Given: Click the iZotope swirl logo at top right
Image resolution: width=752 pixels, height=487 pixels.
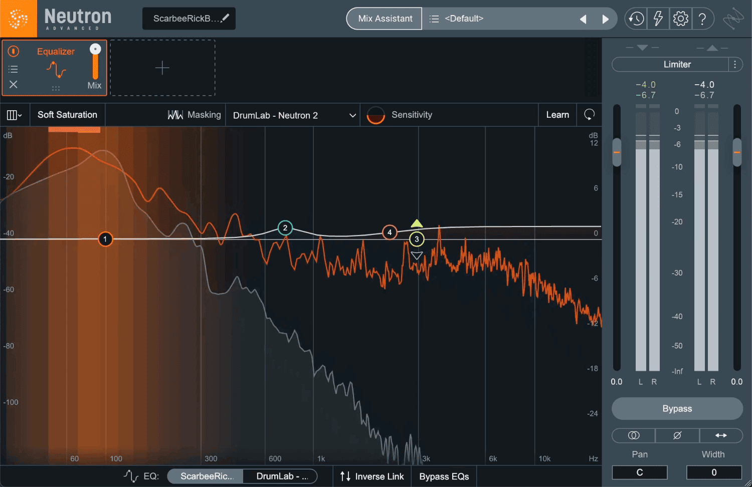Looking at the screenshot, I should (x=733, y=19).
